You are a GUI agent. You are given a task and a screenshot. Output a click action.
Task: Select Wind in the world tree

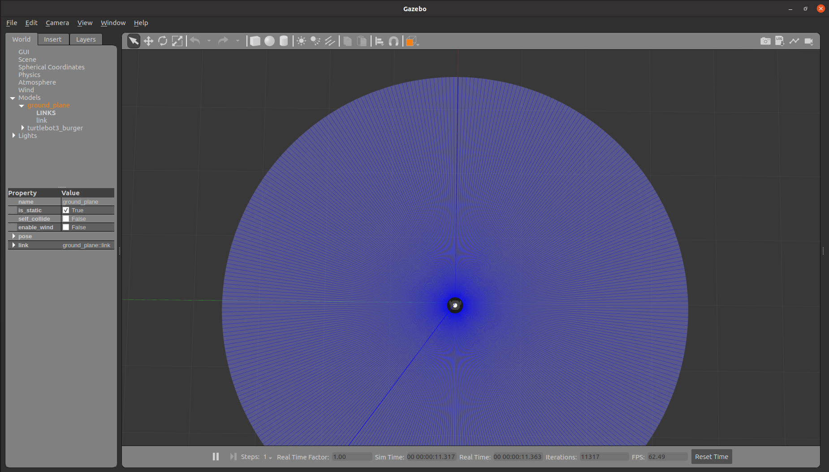pyautogui.click(x=26, y=90)
